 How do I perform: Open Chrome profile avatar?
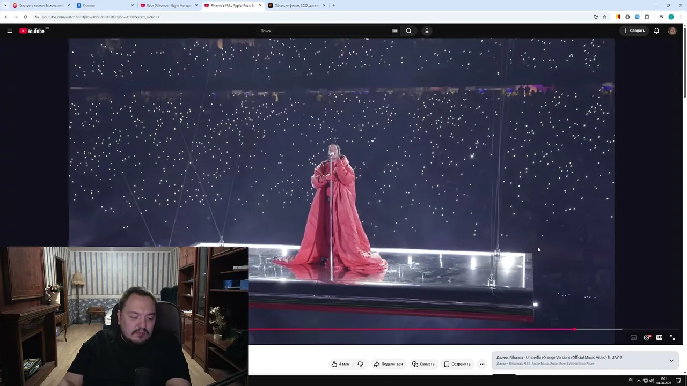pos(671,17)
